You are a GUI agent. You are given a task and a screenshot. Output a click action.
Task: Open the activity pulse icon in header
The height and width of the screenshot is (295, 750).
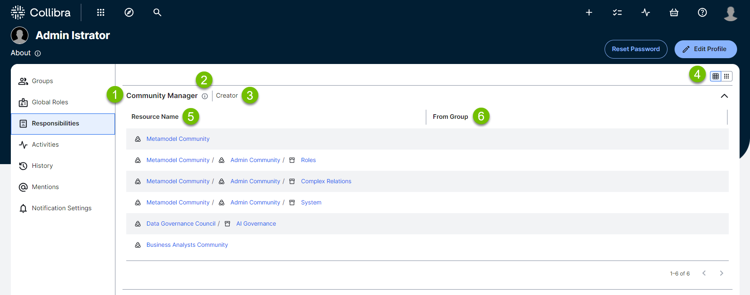click(645, 12)
